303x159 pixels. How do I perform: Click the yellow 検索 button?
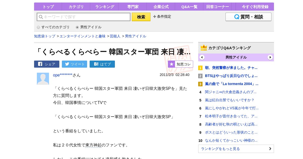[141, 17]
